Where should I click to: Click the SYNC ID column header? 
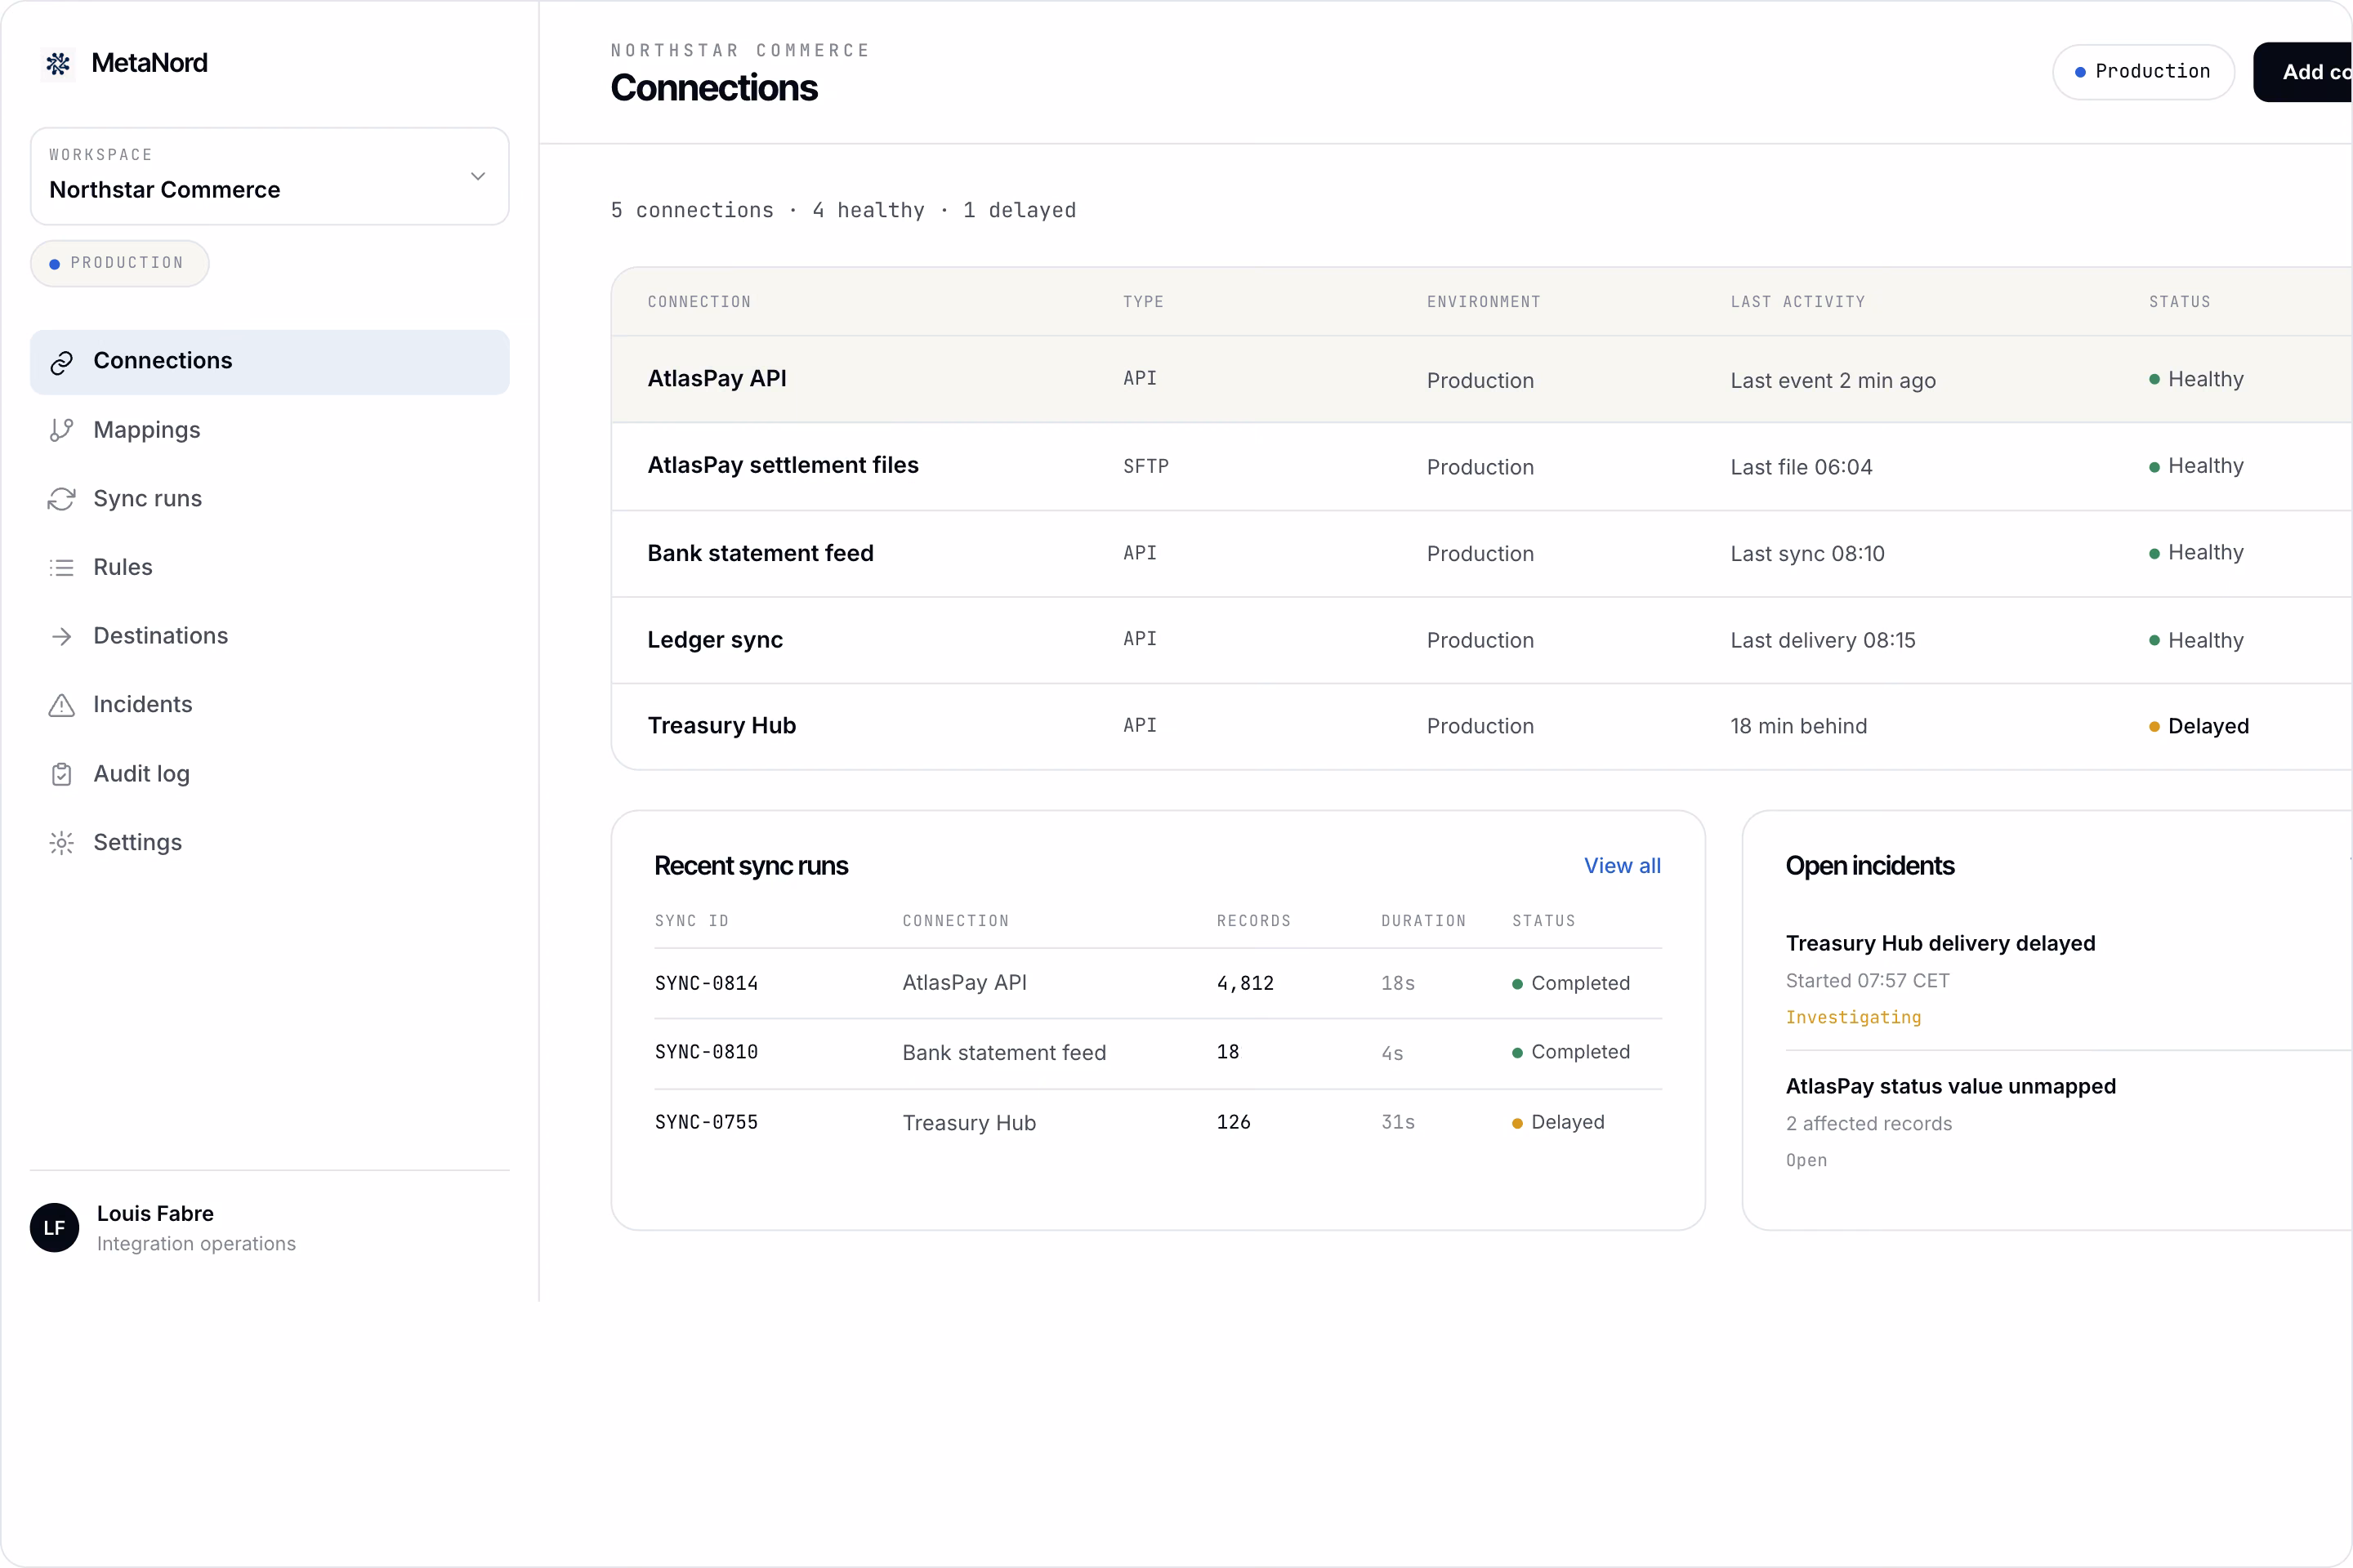pos(691,921)
